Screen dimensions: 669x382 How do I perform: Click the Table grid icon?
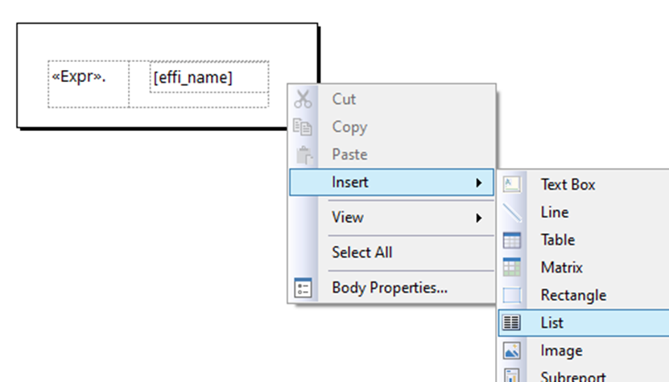coord(511,240)
